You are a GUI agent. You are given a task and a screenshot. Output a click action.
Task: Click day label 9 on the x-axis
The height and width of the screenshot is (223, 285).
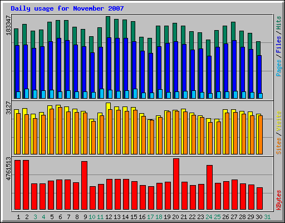[85, 217]
